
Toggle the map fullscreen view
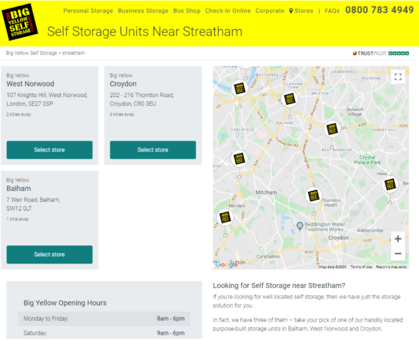pyautogui.click(x=398, y=77)
